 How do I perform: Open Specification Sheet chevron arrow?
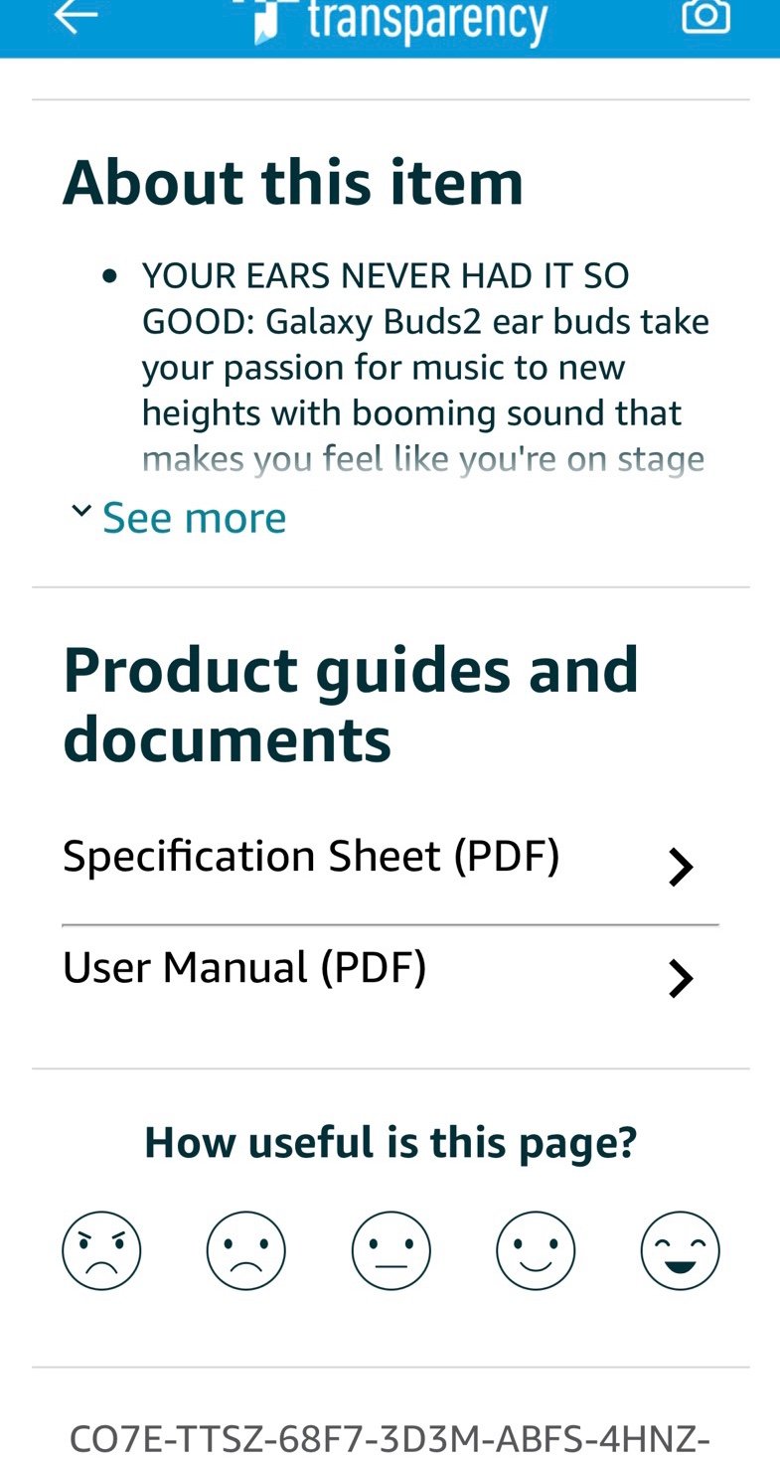click(681, 868)
